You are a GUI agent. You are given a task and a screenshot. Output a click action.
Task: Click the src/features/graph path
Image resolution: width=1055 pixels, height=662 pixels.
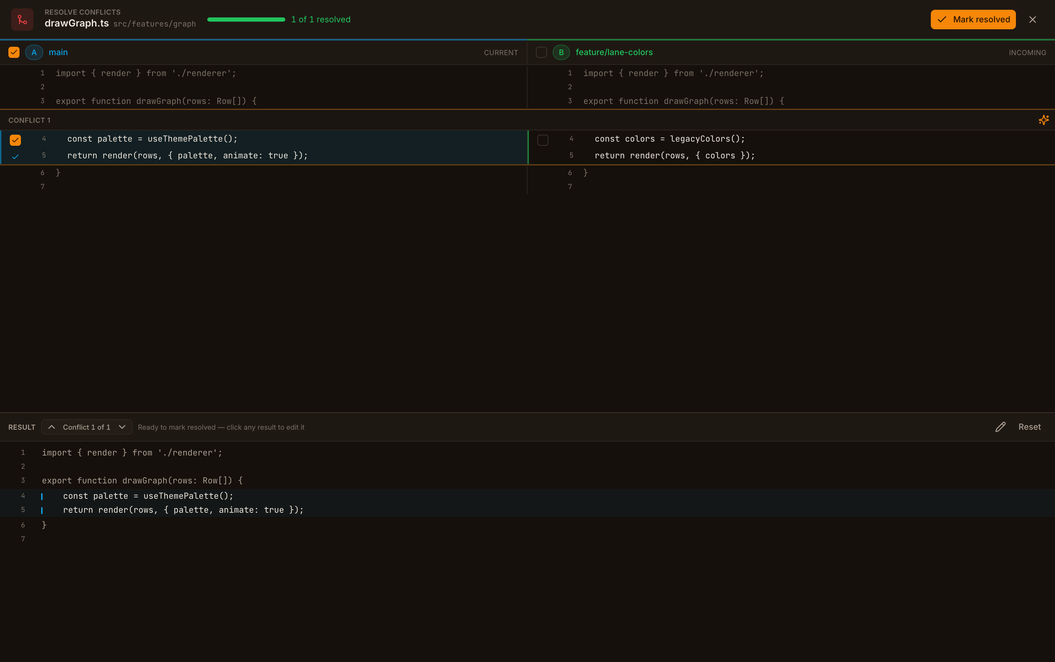[155, 24]
